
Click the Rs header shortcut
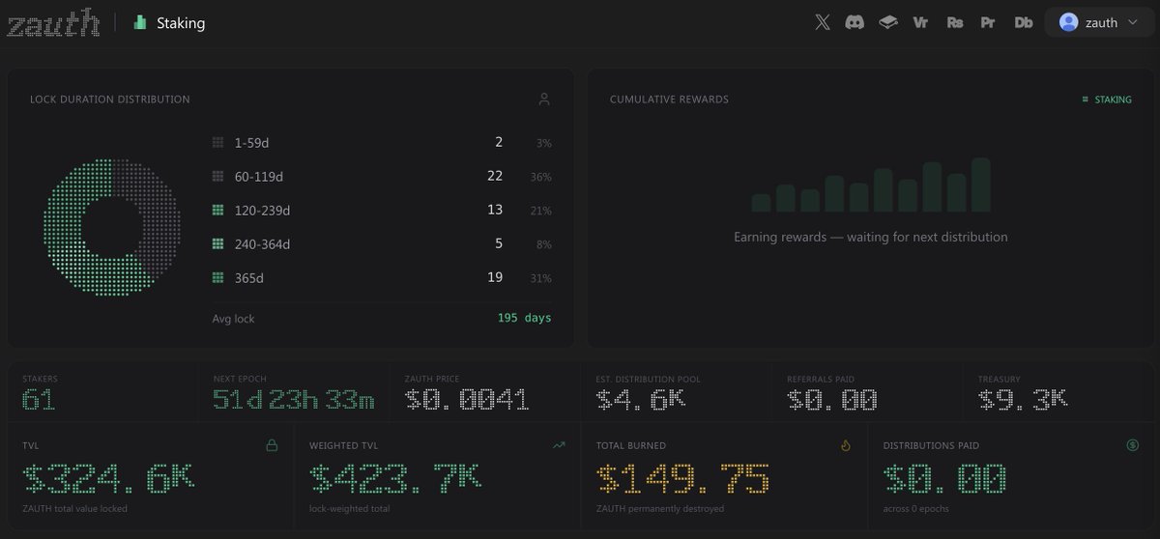(955, 22)
